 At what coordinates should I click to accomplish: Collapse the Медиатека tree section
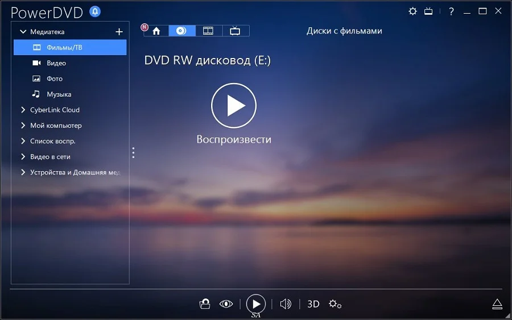[x=23, y=32]
